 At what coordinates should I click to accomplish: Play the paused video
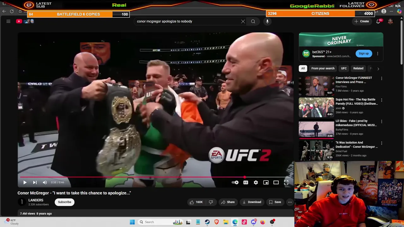[x=25, y=182]
